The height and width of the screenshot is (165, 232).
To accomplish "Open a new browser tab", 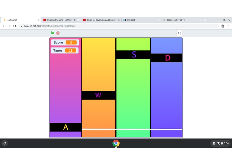I will click(x=205, y=20).
